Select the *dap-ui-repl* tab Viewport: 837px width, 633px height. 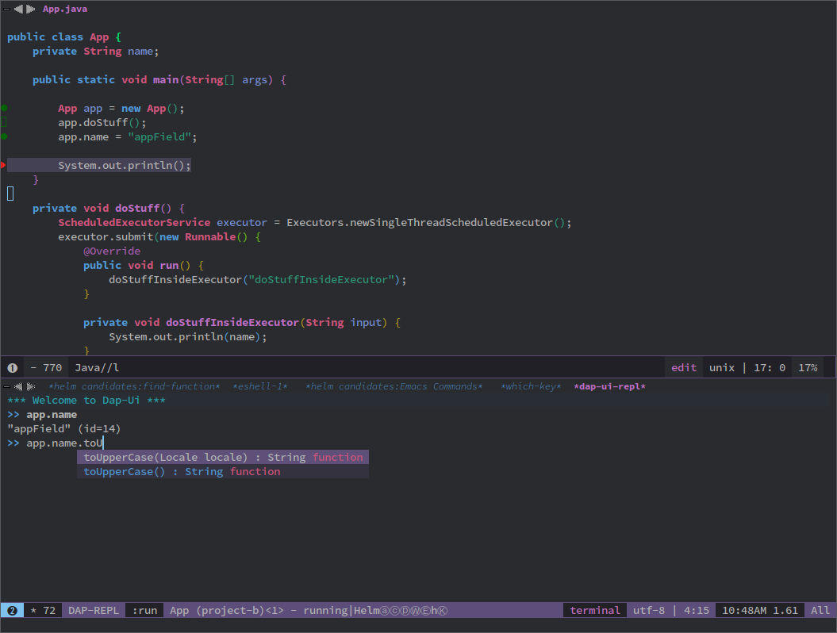point(609,386)
